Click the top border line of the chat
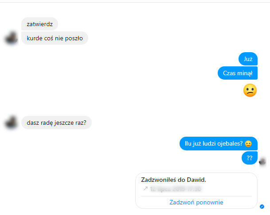 [135, 2]
